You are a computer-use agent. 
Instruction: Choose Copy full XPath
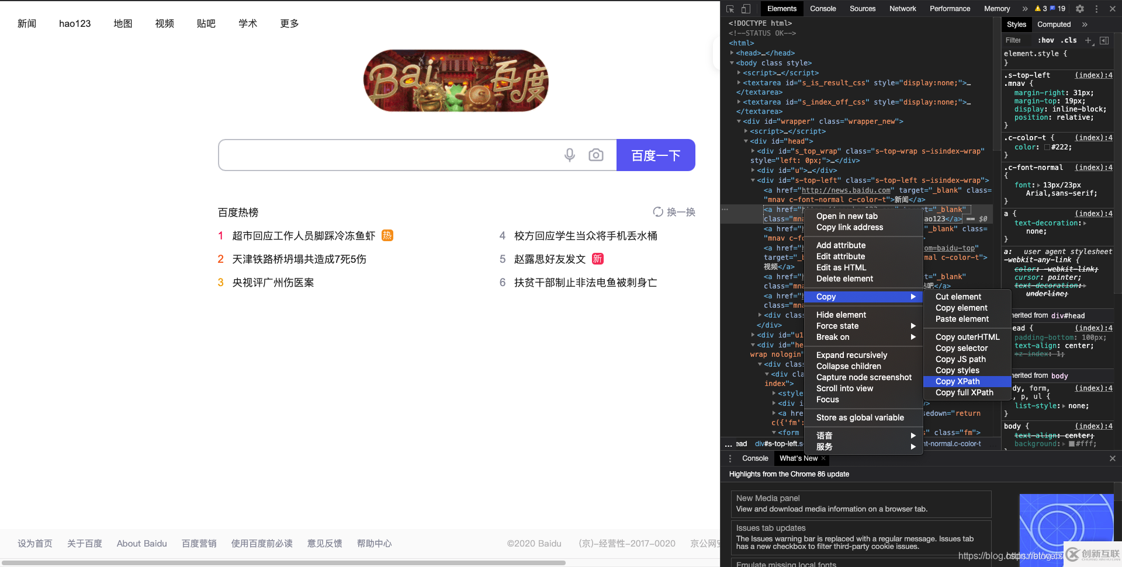point(967,392)
